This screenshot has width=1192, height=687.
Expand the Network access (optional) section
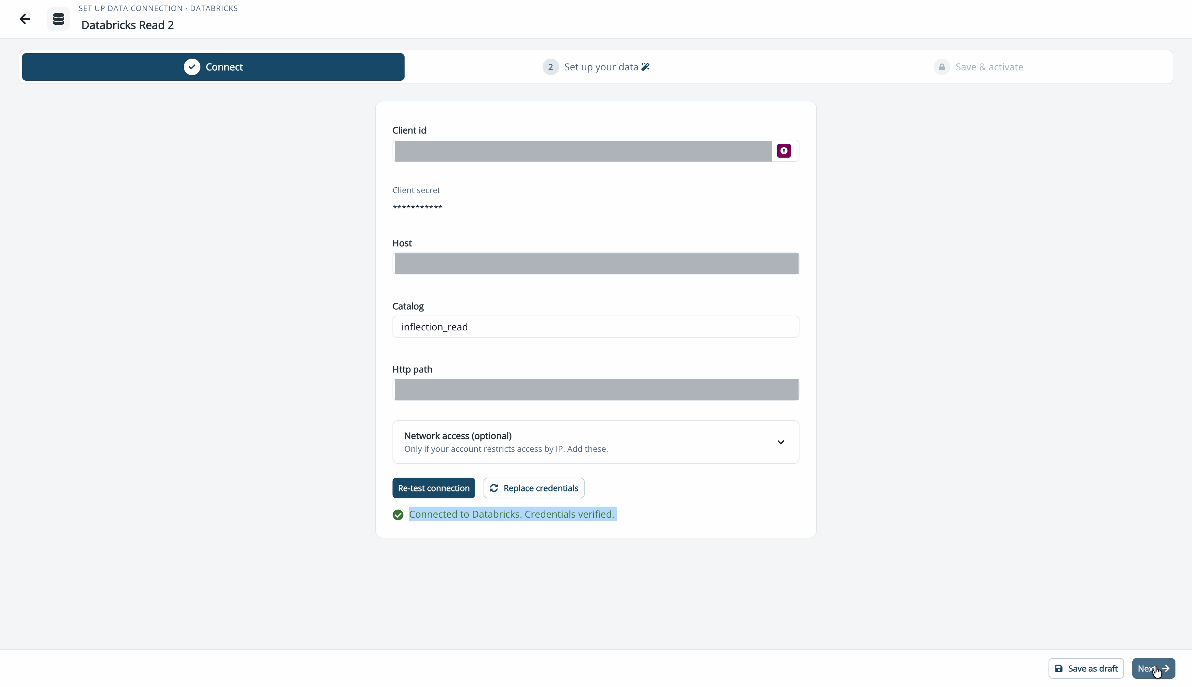[596, 442]
